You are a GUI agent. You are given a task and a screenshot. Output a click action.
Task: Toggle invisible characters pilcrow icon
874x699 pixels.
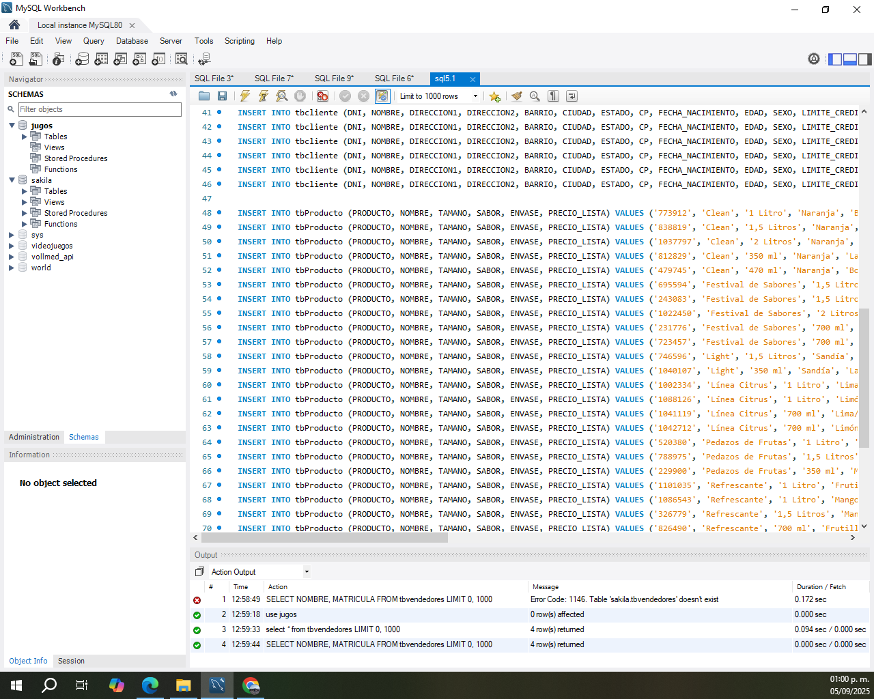coord(554,96)
